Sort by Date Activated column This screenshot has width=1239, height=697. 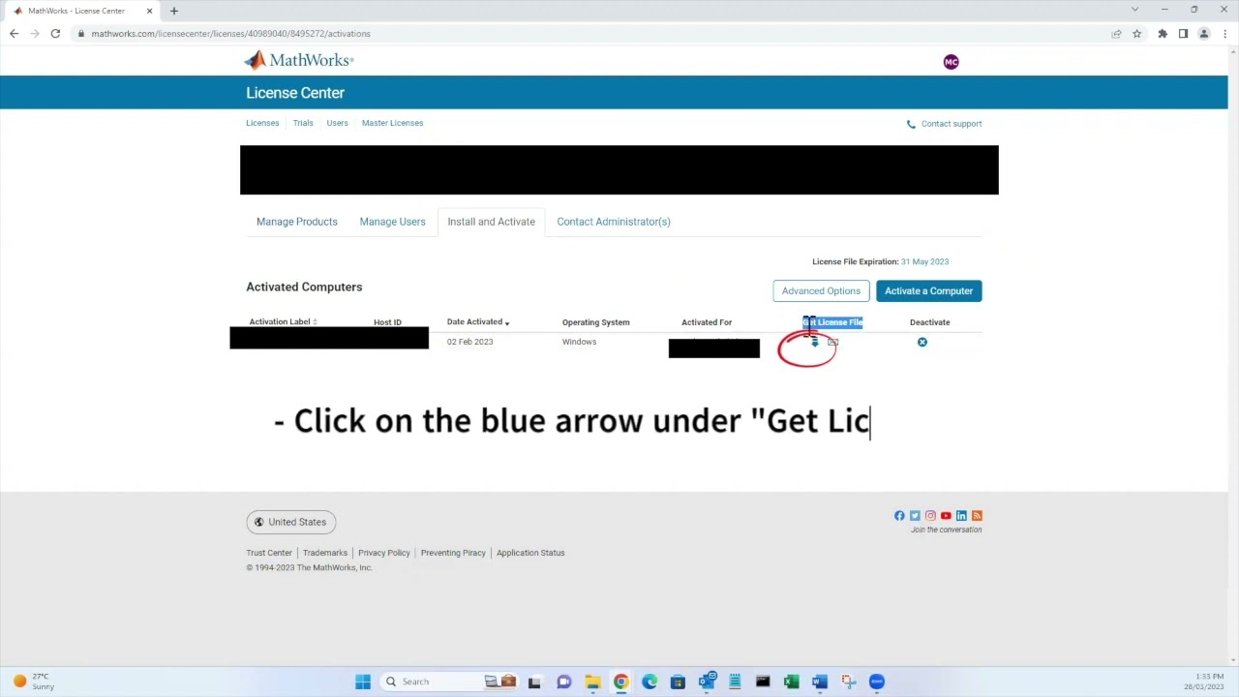tap(478, 322)
